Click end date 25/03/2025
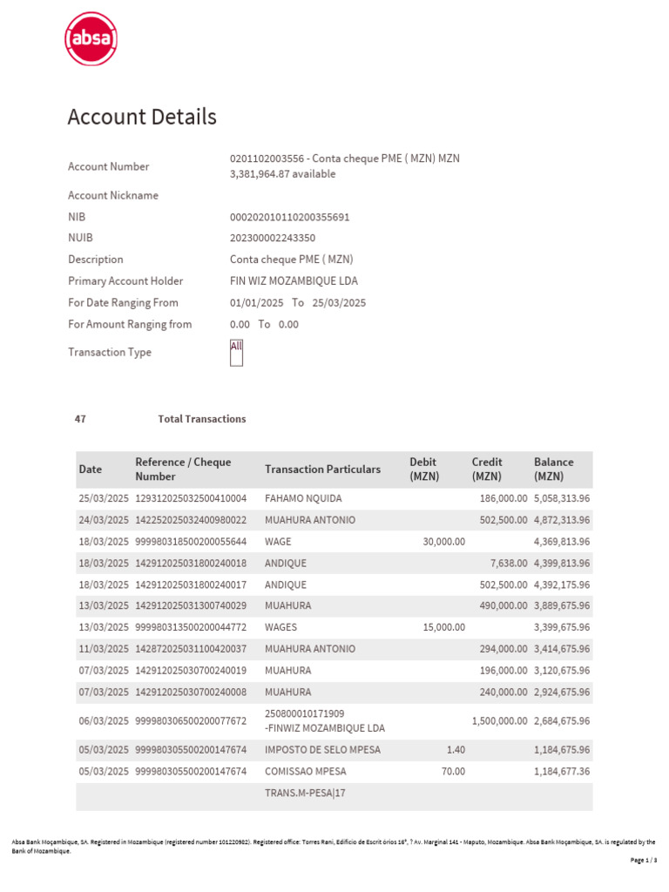Viewport: 669px width, 892px height. tap(339, 302)
